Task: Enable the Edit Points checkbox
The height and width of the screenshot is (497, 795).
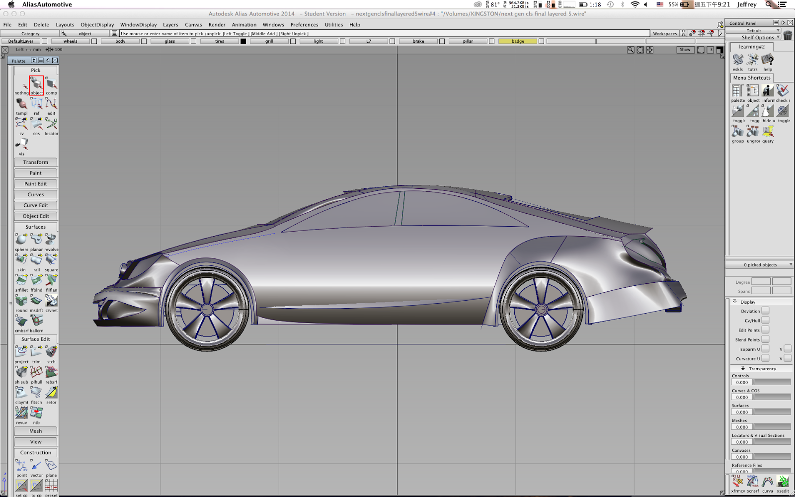Action: (765, 330)
